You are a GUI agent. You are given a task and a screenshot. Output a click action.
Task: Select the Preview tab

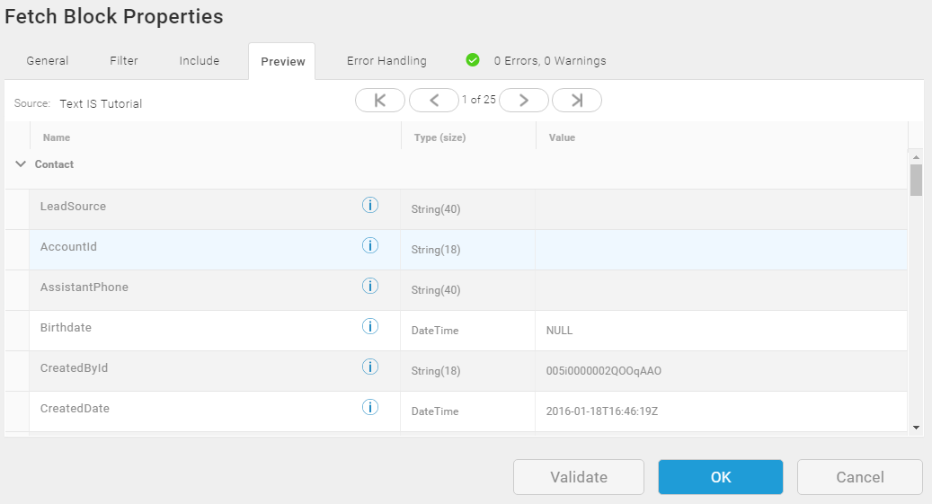tap(282, 61)
